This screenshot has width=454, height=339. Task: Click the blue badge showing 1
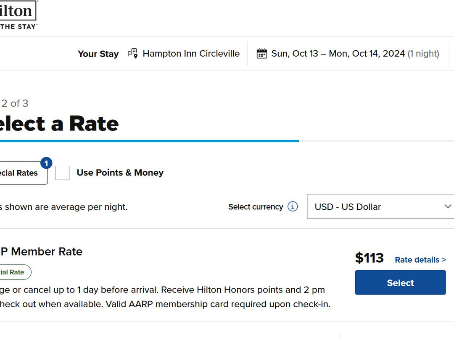coord(46,163)
